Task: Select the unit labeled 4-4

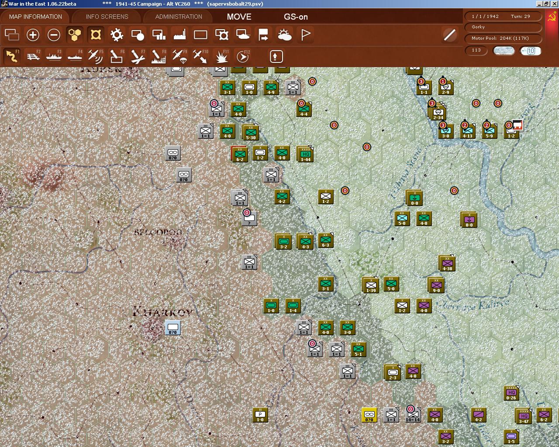Action: tap(304, 108)
